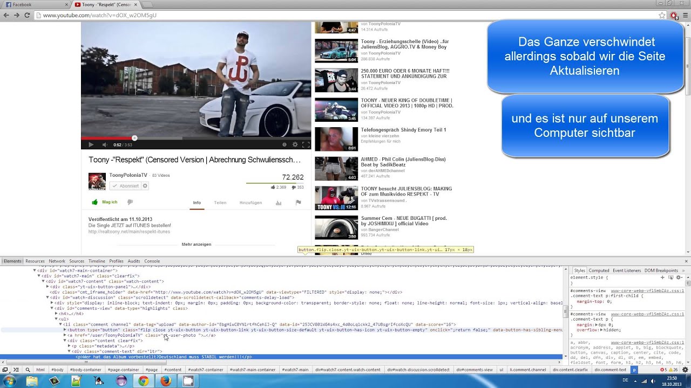Image resolution: width=691 pixels, height=388 pixels.
Task: Select #watch7-main in the breadcrumb bar
Action: pos(296,370)
